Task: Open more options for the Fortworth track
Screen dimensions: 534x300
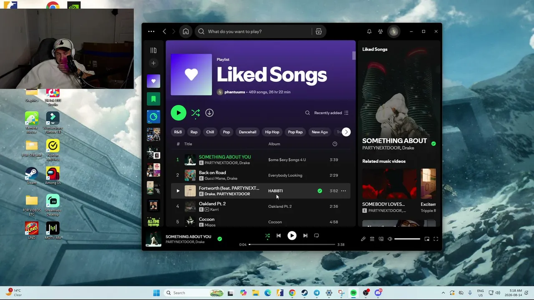Action: click(x=343, y=191)
